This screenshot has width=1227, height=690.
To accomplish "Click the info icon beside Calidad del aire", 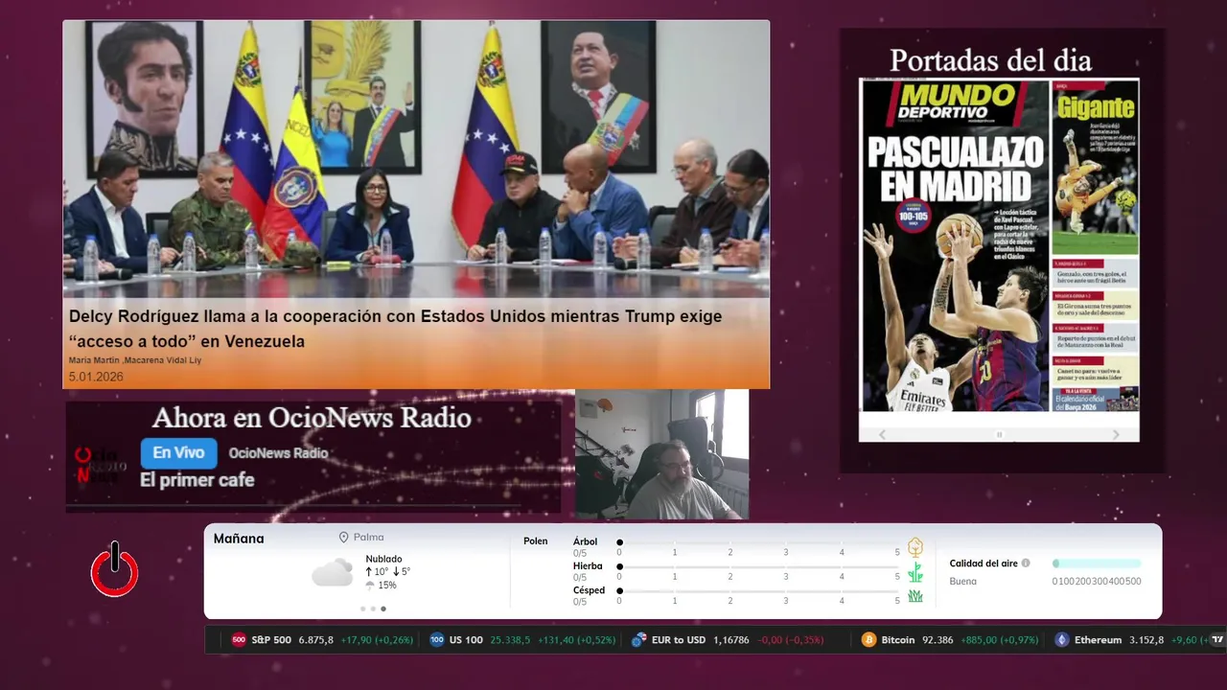I will coord(1026,563).
